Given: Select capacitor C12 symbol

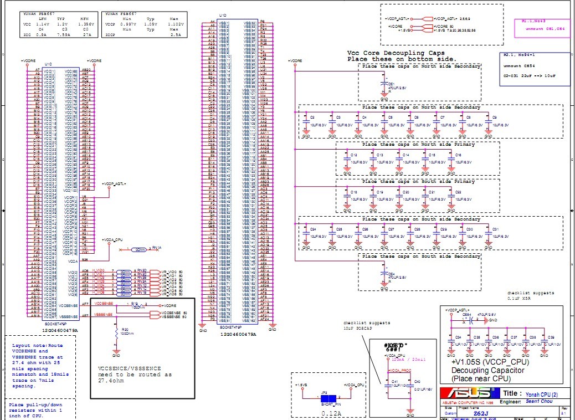Looking at the screenshot, I should coord(347,159).
